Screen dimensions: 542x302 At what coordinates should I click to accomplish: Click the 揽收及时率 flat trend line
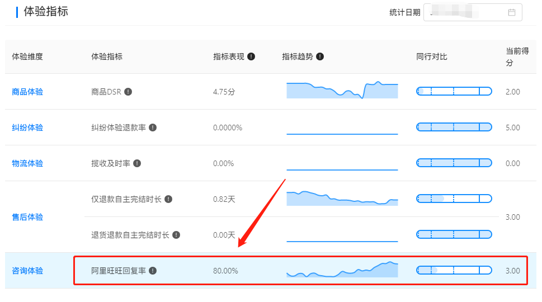[342, 169]
